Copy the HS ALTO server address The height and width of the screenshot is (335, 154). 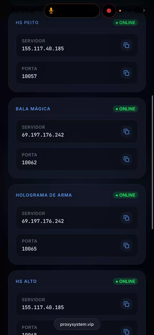(126, 304)
